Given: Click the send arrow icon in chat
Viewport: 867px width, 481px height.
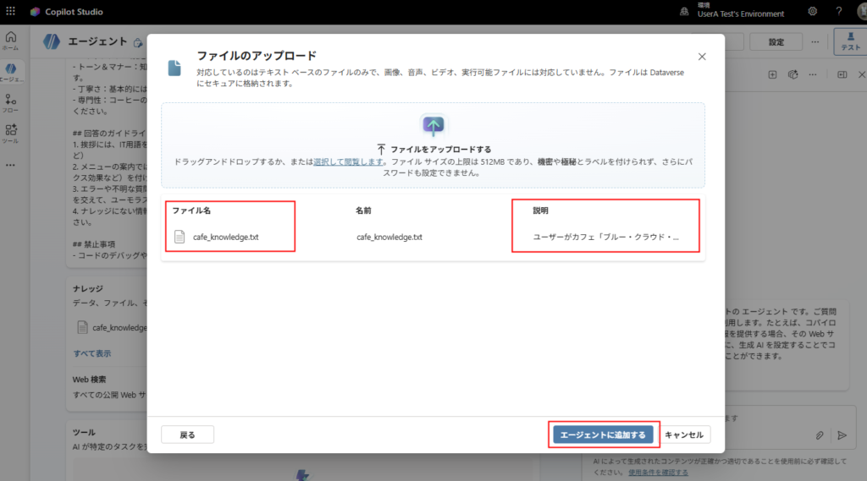Looking at the screenshot, I should pyautogui.click(x=842, y=435).
